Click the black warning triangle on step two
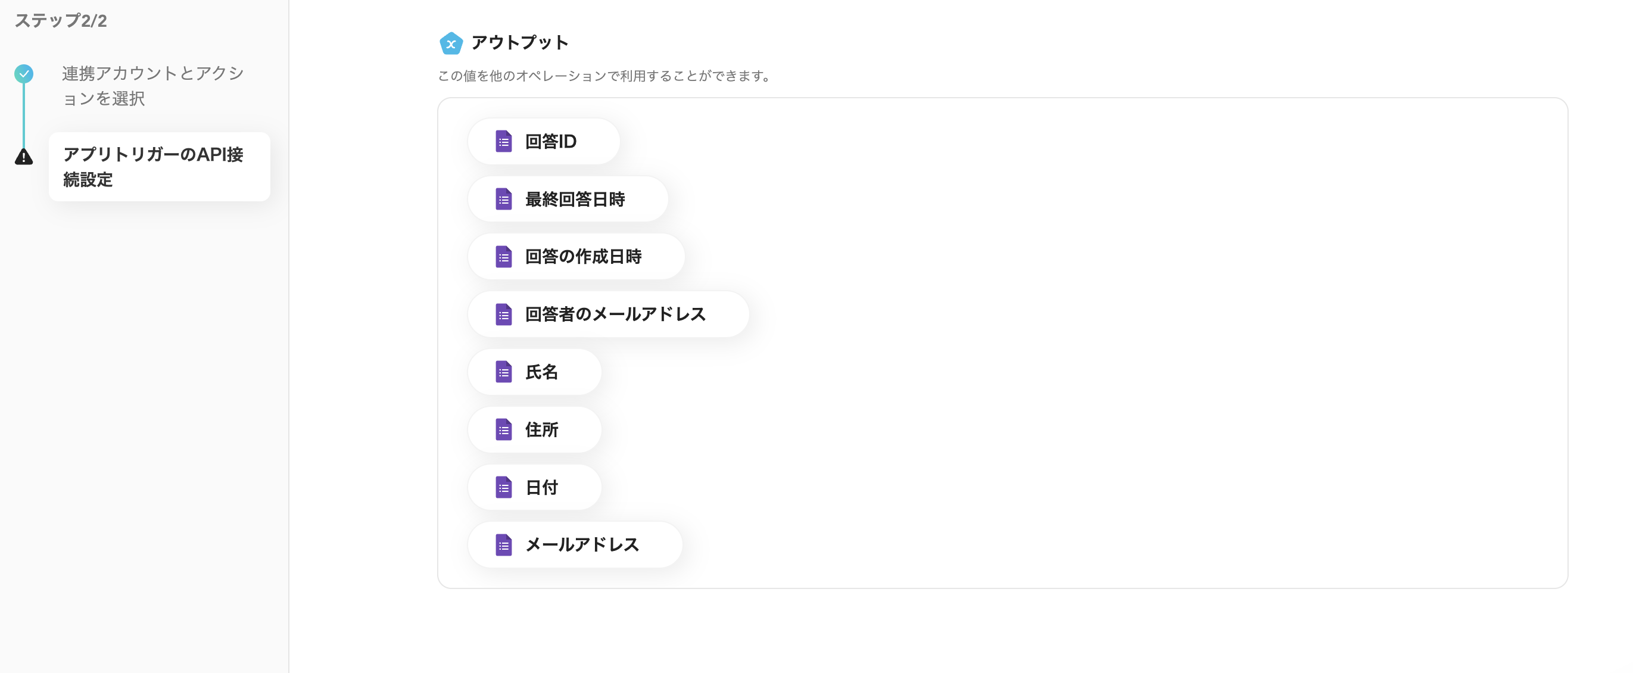This screenshot has height=673, width=1633. [x=23, y=158]
